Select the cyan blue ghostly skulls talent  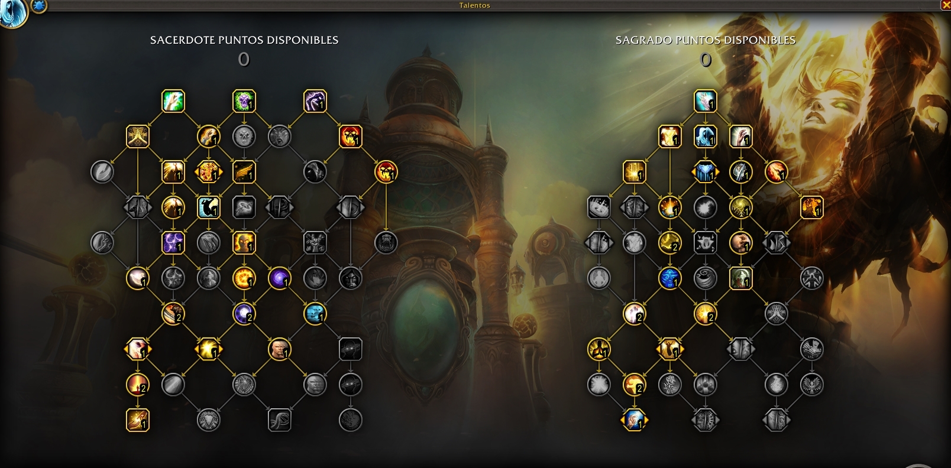tap(315, 314)
